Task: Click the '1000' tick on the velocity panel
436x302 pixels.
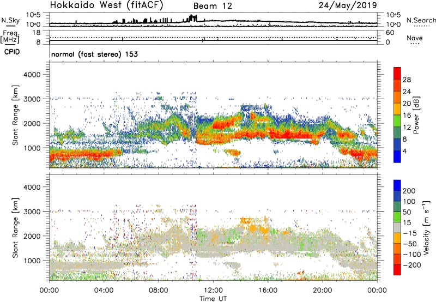Action: coord(32,260)
